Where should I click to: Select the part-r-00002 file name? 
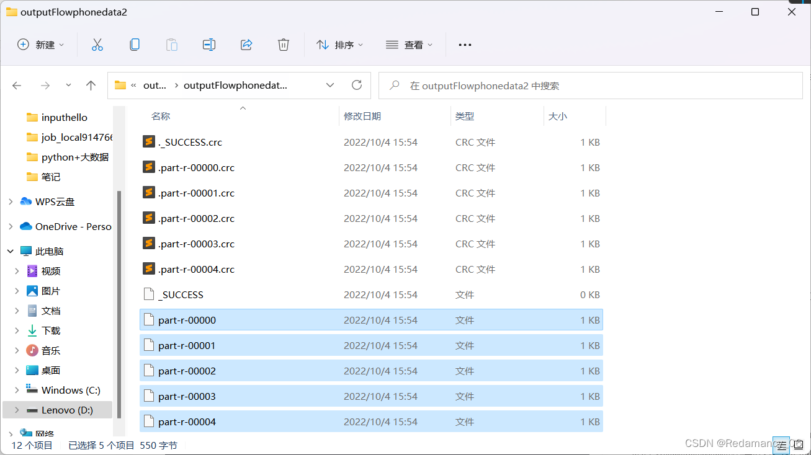(187, 371)
